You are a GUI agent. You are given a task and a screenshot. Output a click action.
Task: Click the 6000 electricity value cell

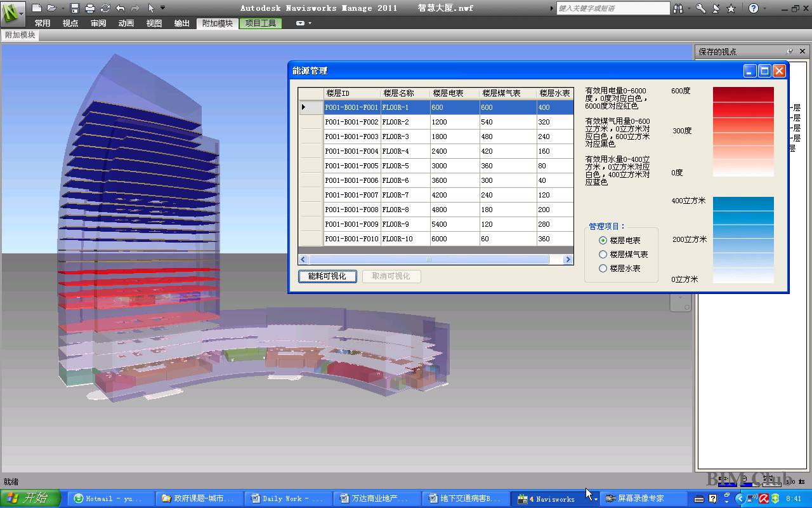tap(455, 239)
